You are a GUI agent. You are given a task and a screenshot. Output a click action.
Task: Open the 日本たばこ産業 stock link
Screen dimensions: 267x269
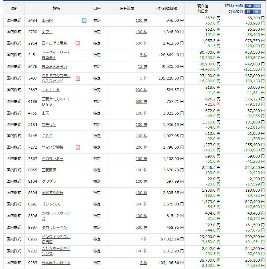click(x=54, y=43)
